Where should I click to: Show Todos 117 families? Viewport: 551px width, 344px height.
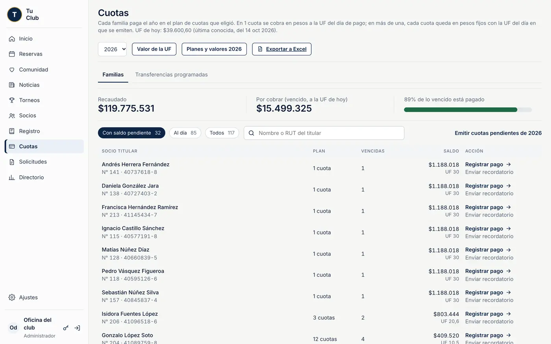[x=222, y=133]
